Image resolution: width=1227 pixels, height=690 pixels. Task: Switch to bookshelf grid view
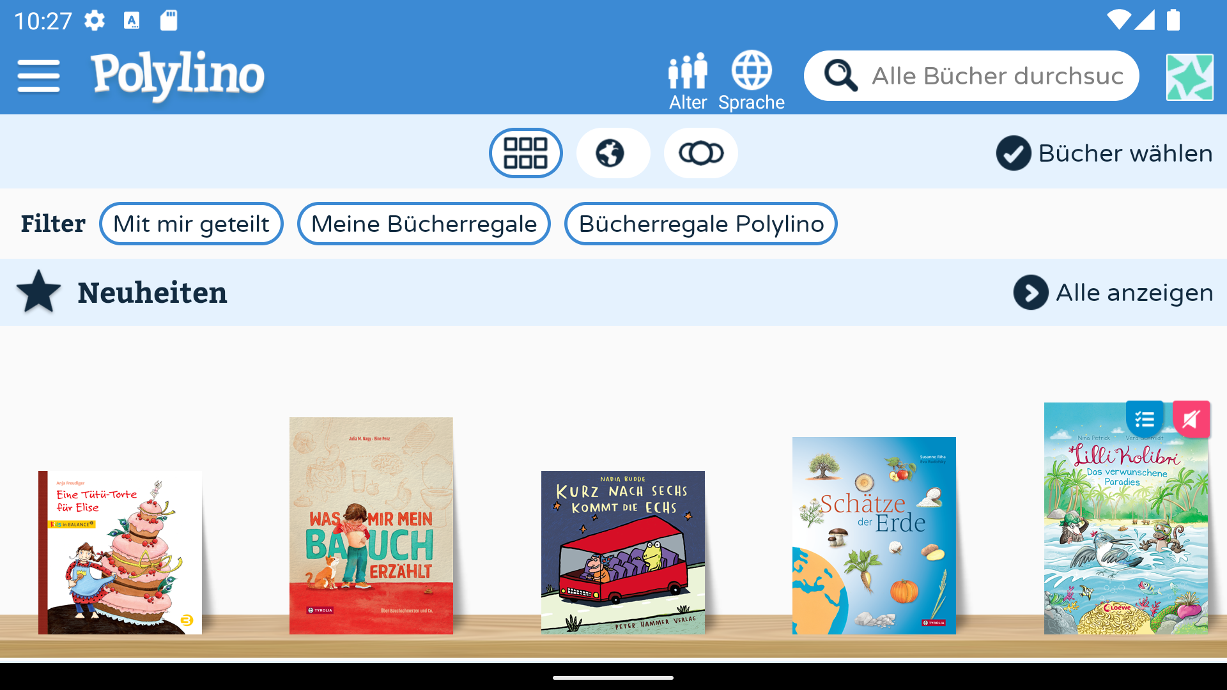[525, 153]
